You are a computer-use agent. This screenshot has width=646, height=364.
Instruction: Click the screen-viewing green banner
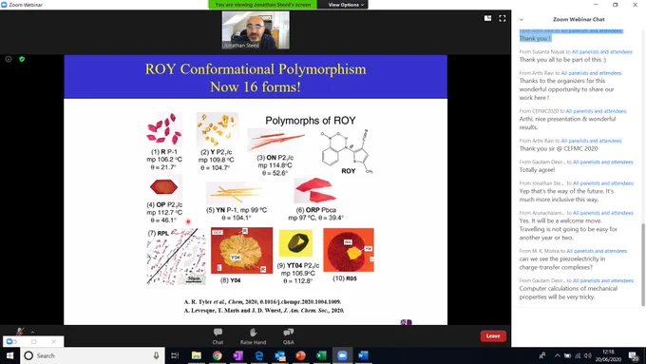(x=263, y=5)
